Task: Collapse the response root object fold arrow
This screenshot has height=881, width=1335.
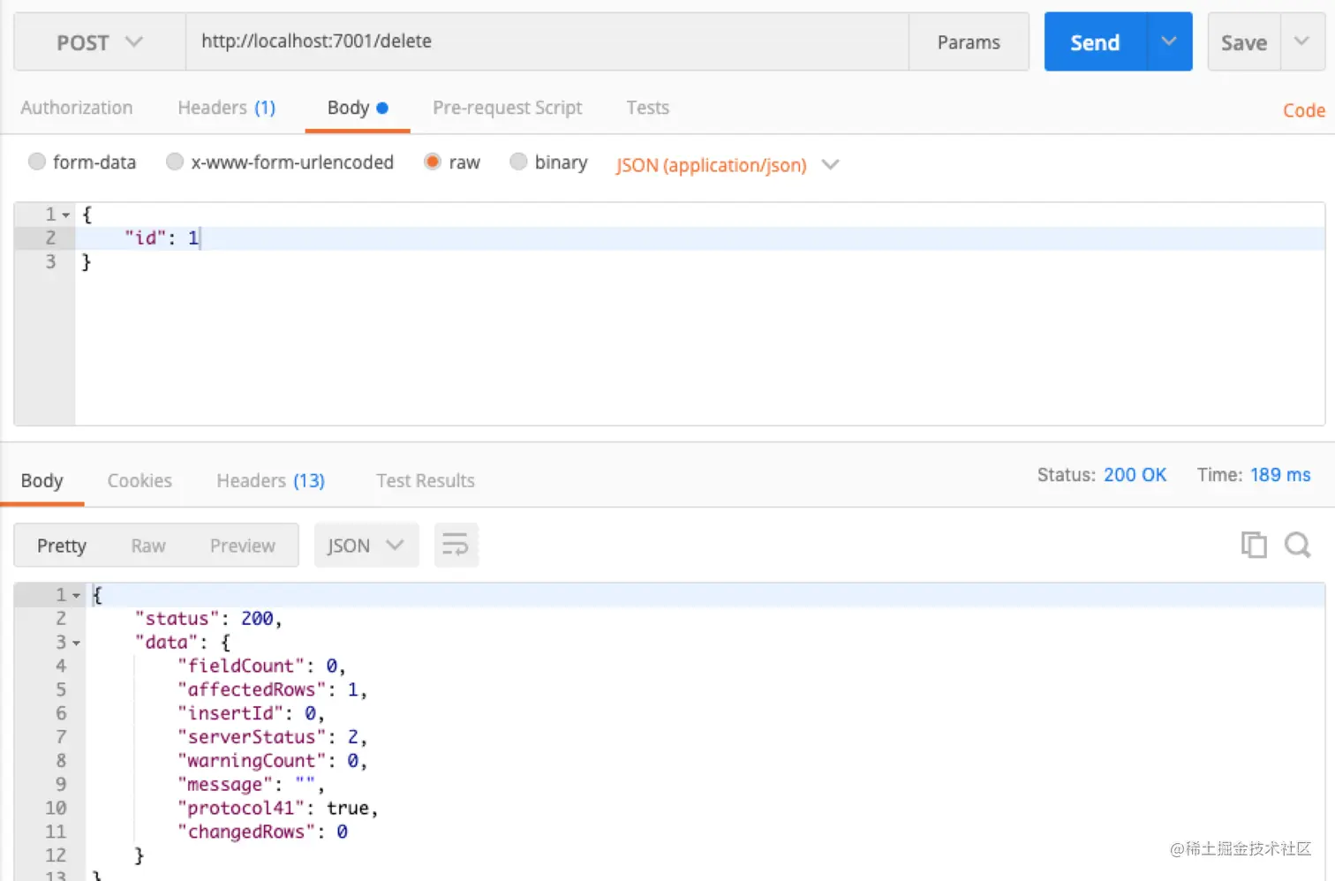Action: point(77,596)
